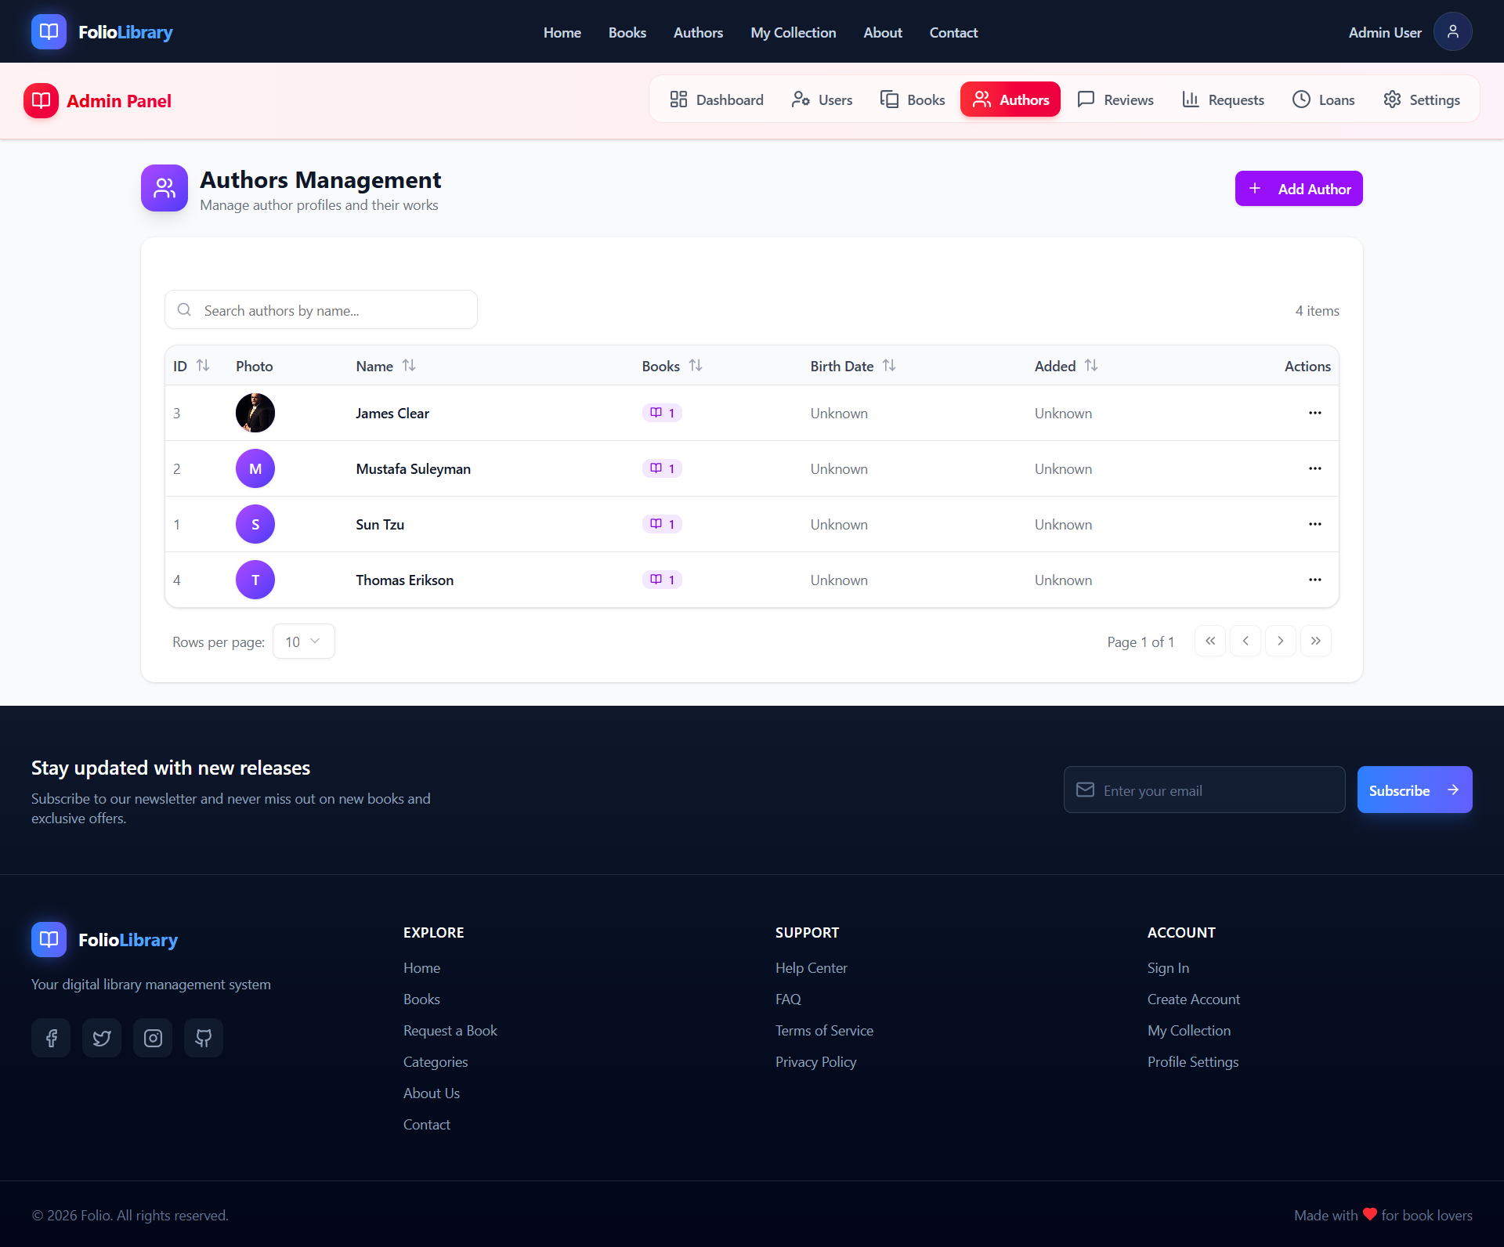1504x1247 pixels.
Task: Click Subscribe for the newsletter
Action: 1413,790
